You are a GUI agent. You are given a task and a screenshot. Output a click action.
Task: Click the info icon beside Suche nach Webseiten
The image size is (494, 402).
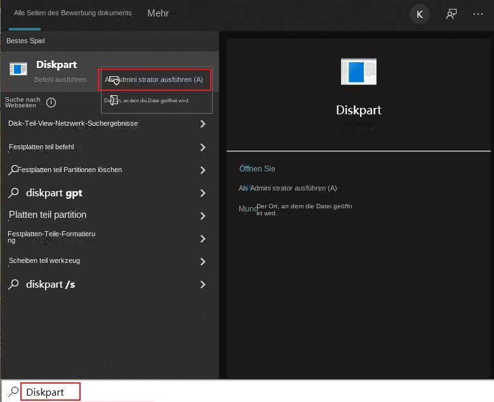pos(51,102)
